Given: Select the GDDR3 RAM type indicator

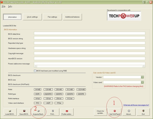Looking at the screenshot, I should 59,94.
